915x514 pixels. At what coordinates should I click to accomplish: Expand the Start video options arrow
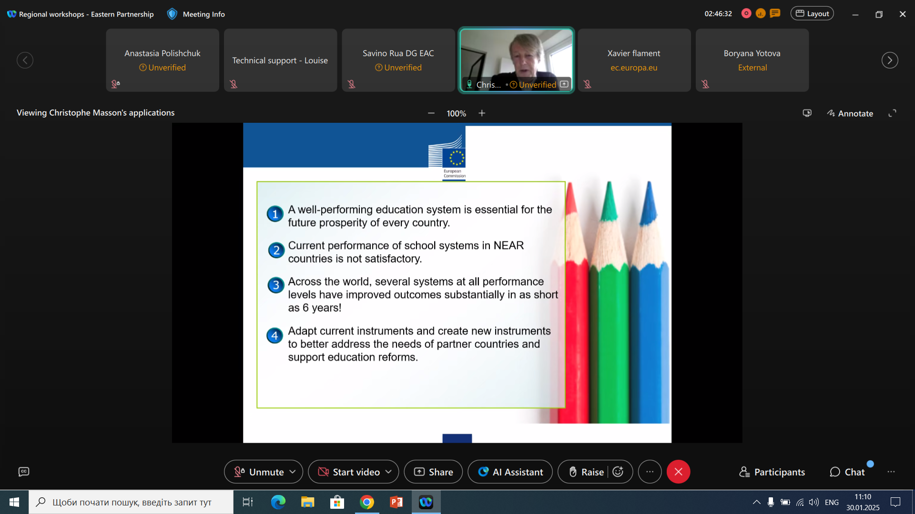[388, 472]
